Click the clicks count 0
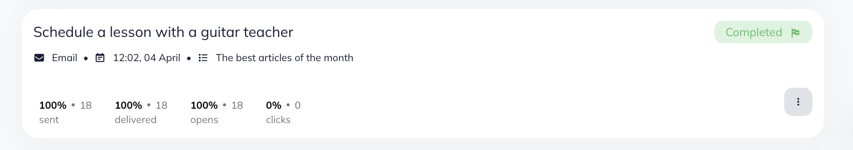853x150 pixels. [x=298, y=105]
